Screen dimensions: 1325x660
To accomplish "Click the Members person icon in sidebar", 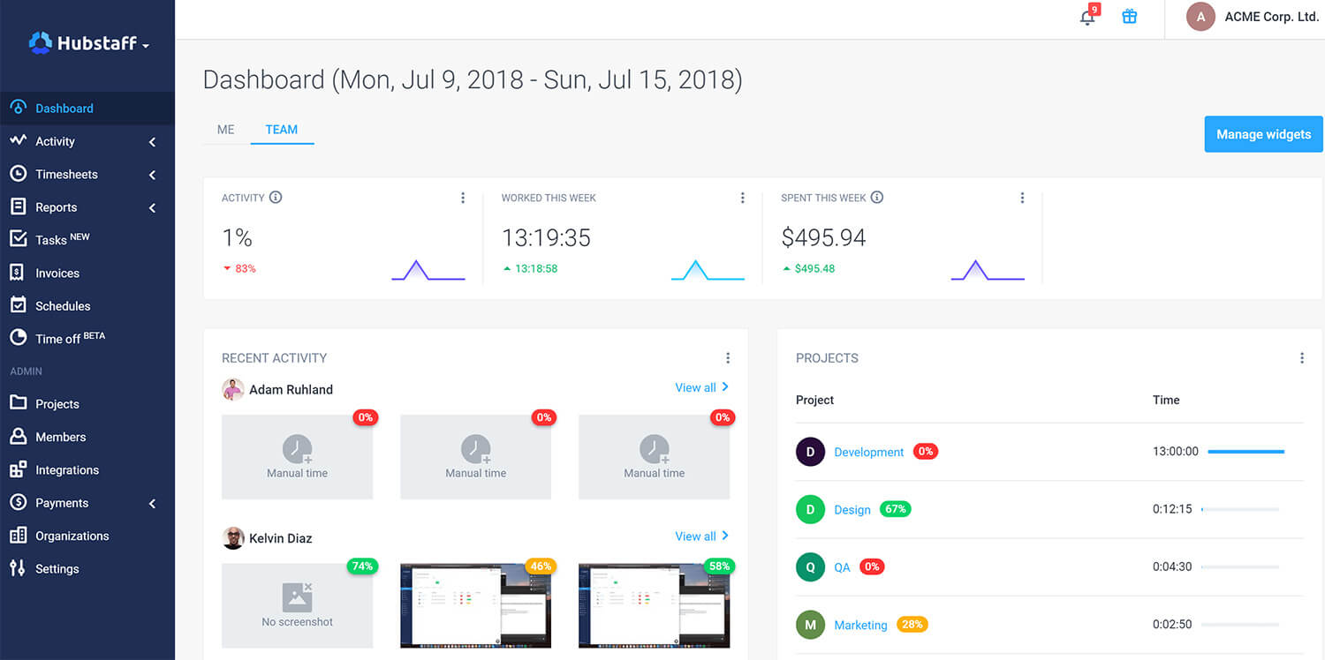I will tap(18, 437).
